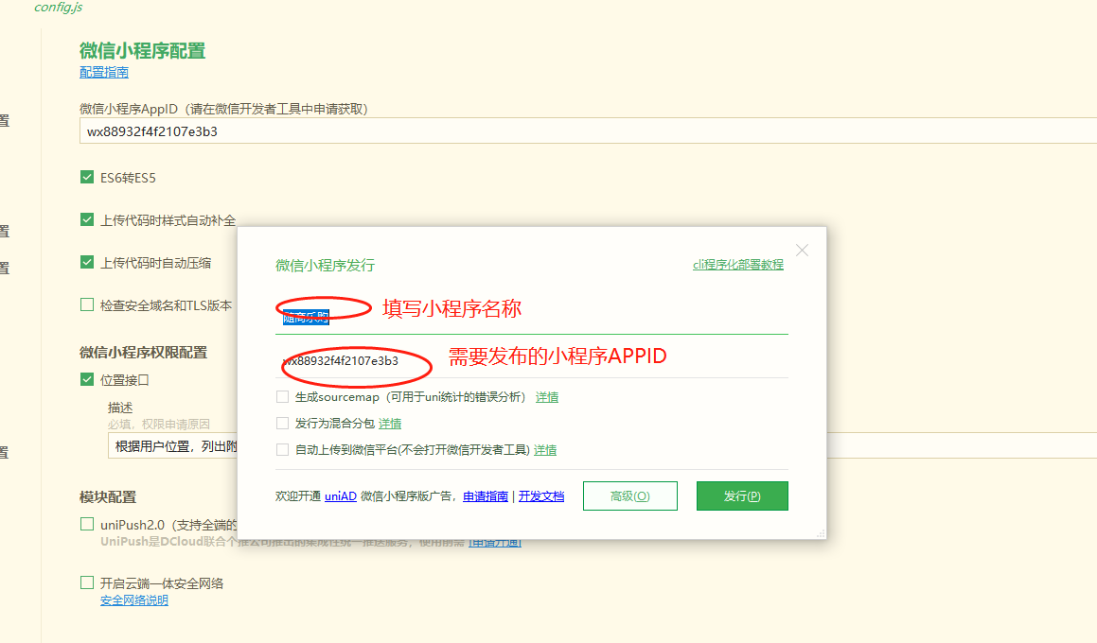
Task: Click the mini program name input field
Action: [x=530, y=318]
